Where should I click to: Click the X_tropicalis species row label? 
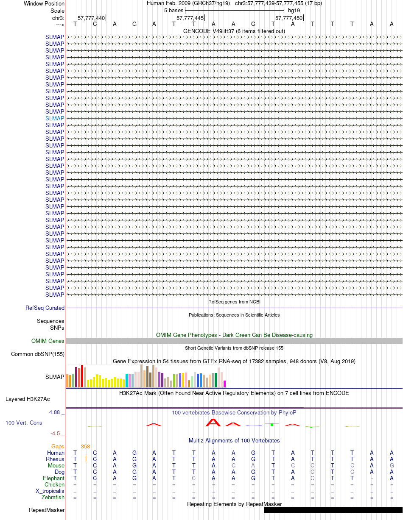click(x=50, y=491)
